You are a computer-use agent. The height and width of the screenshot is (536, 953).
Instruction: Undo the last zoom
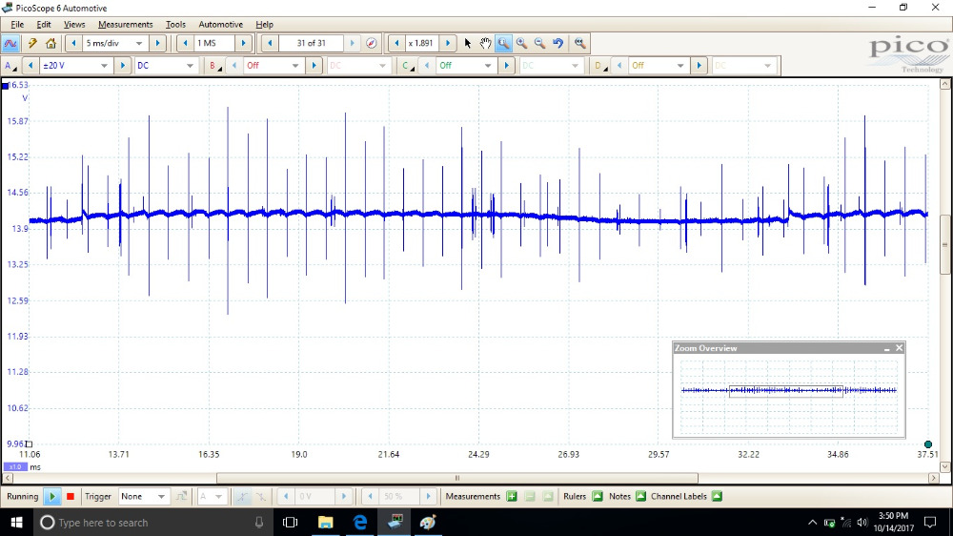(x=558, y=43)
